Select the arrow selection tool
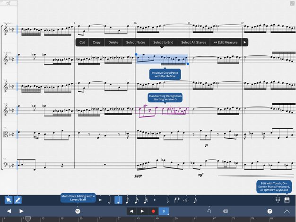Viewport: 296px width, 222px height. pos(9,200)
